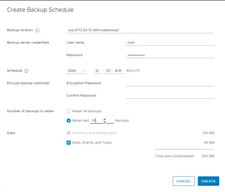Click the Number of backups to retain label
Viewport: 225px width, 192px height.
(30, 111)
